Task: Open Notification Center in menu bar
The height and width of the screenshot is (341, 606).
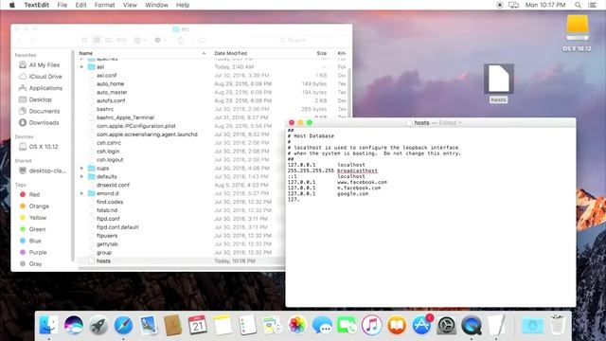Action: (592, 5)
